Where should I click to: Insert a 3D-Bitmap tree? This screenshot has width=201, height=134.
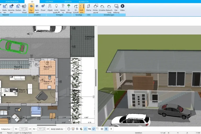pos(69,8)
